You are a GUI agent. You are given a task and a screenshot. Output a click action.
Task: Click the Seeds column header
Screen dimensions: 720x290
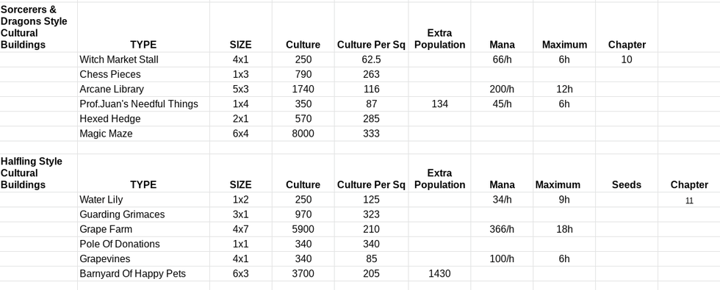click(626, 185)
